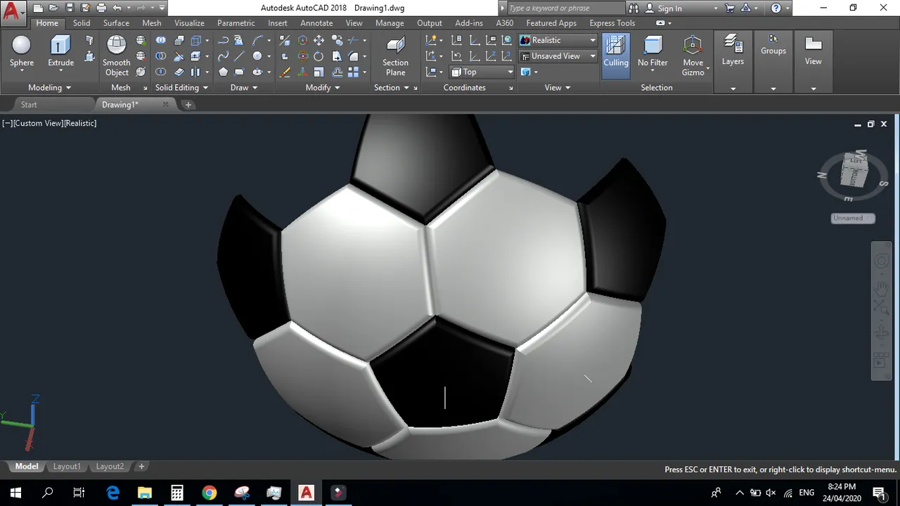Screen dimensions: 900x506
Task: Switch to the Solid ribbon tab
Action: 82,23
